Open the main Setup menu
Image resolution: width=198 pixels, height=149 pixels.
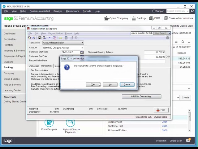coord(23,11)
